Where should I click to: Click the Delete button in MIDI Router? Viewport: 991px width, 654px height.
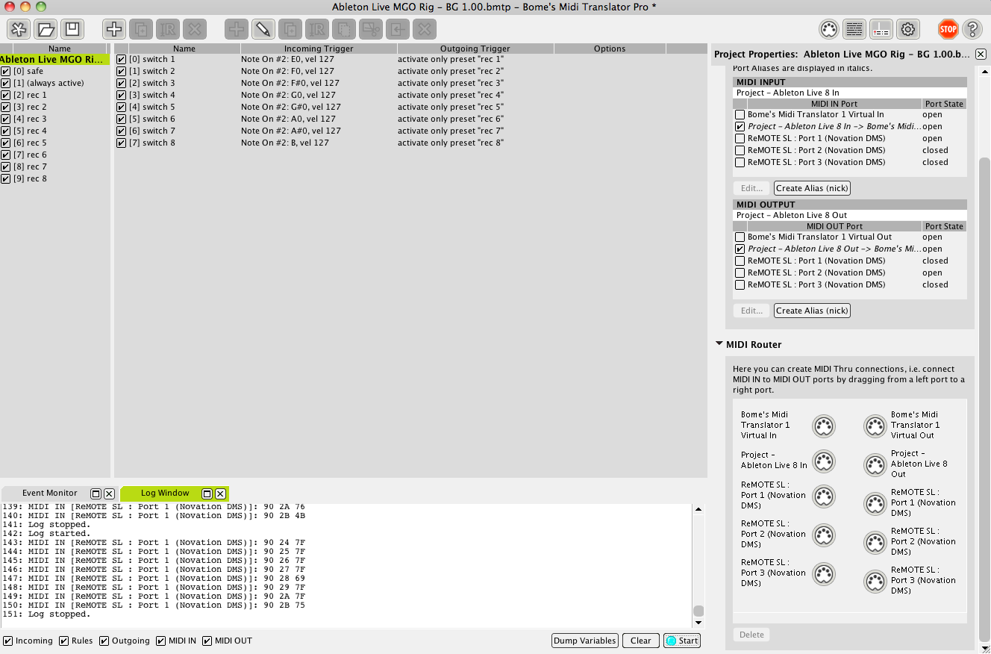pyautogui.click(x=751, y=635)
